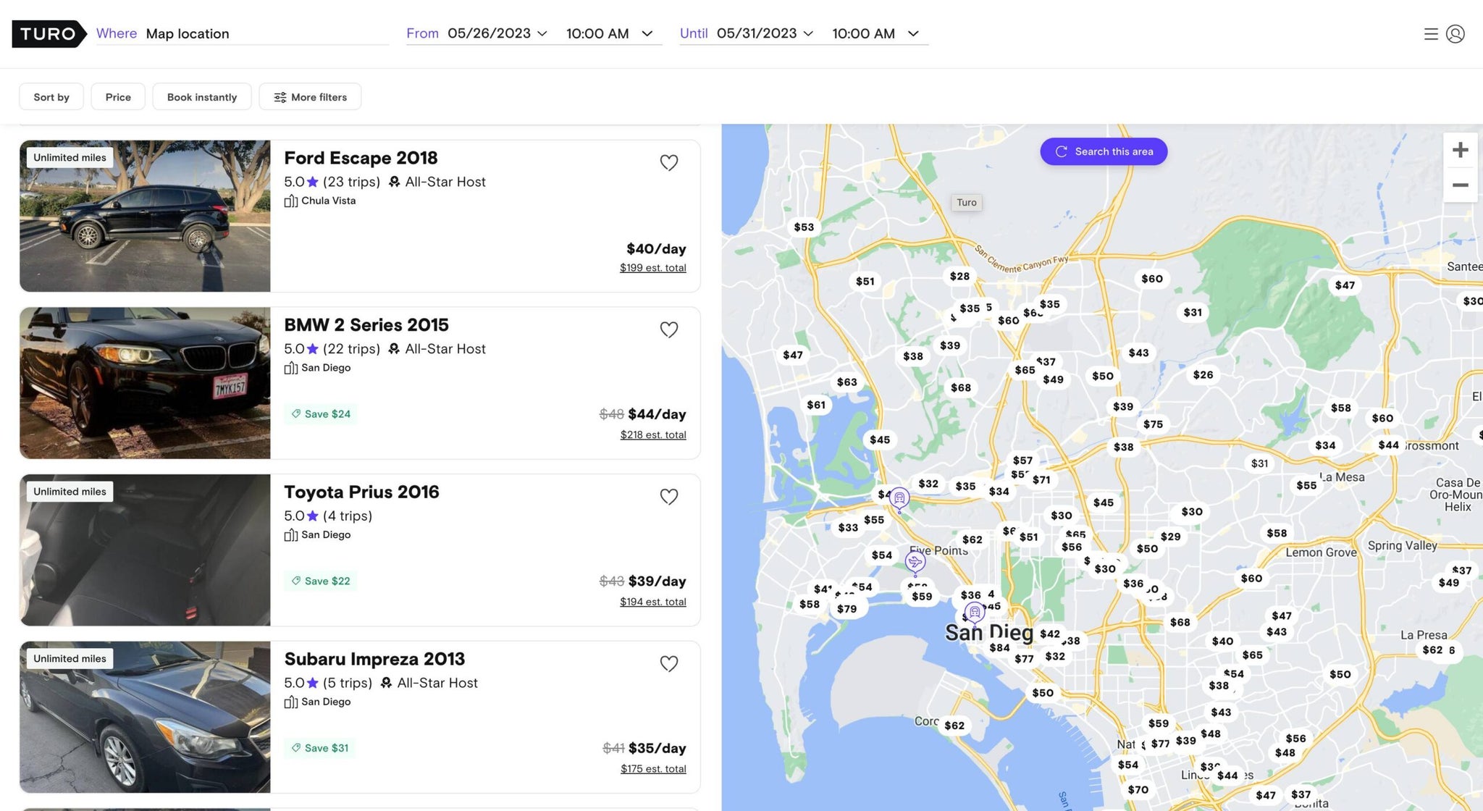Open the BMW 2 Series 2015 listing
The width and height of the screenshot is (1483, 811).
coord(366,324)
